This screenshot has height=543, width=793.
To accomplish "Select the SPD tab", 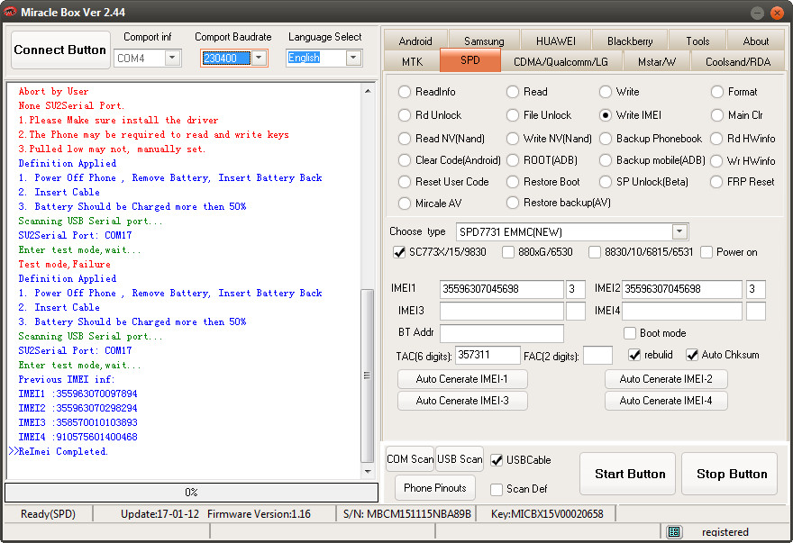I will click(470, 59).
